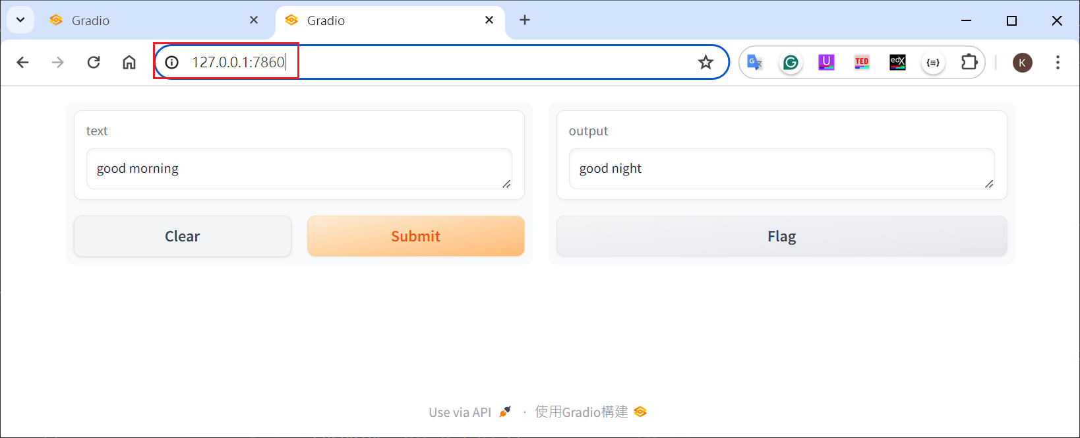Click the Google Translate extension icon
The height and width of the screenshot is (438, 1080).
(755, 63)
